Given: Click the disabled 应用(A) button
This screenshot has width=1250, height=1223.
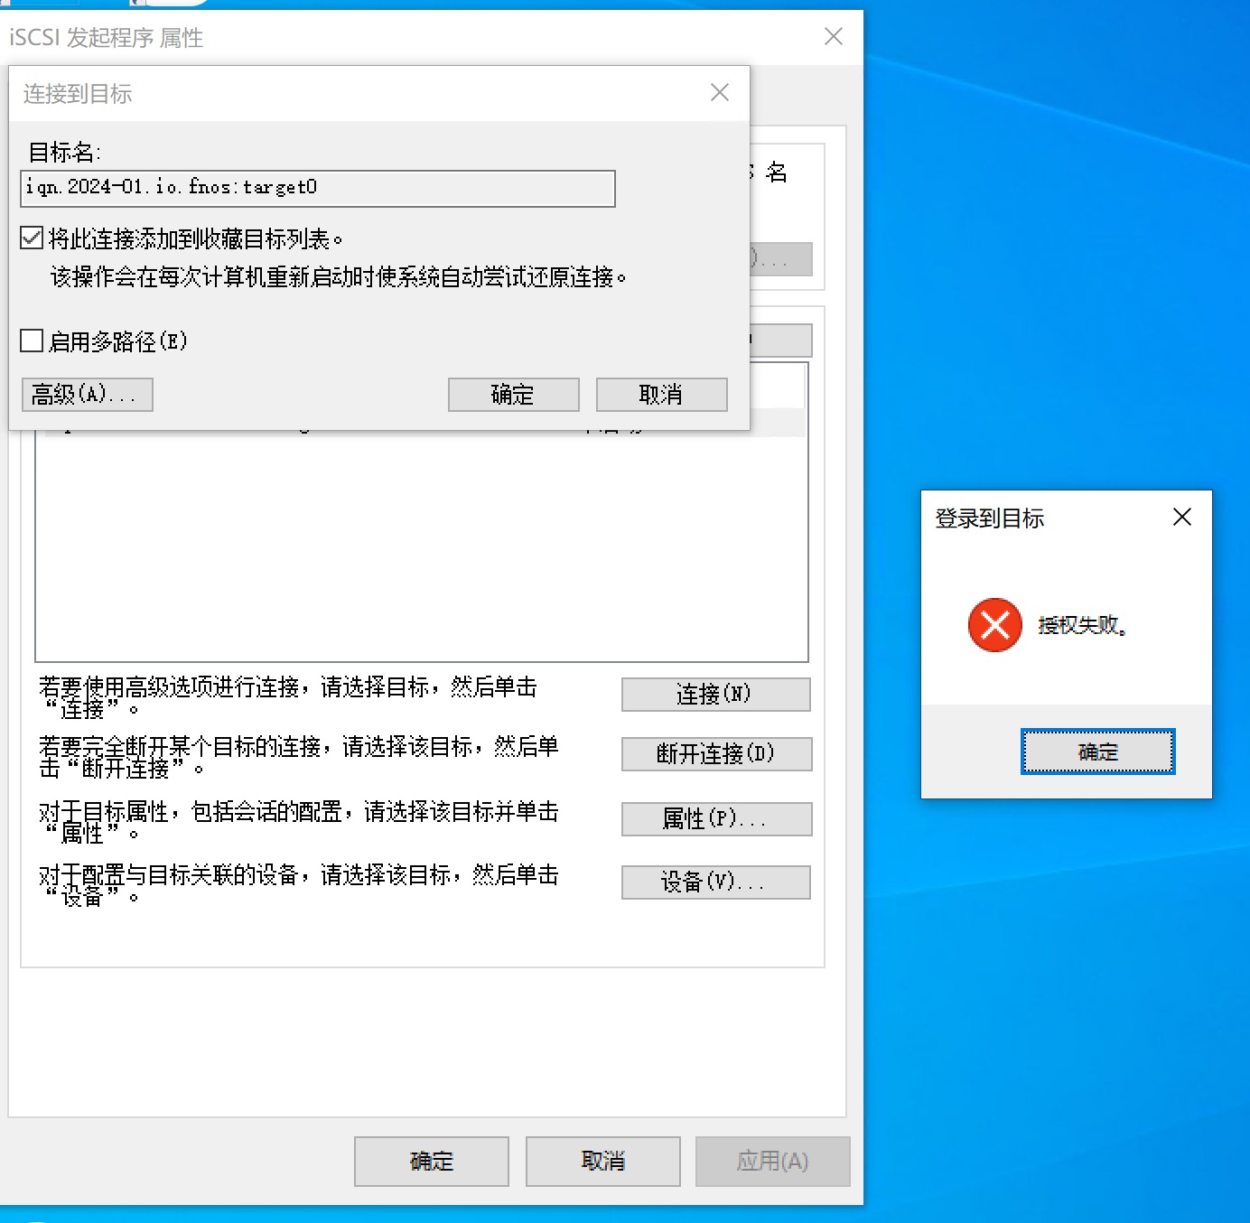Looking at the screenshot, I should coord(772,1161).
